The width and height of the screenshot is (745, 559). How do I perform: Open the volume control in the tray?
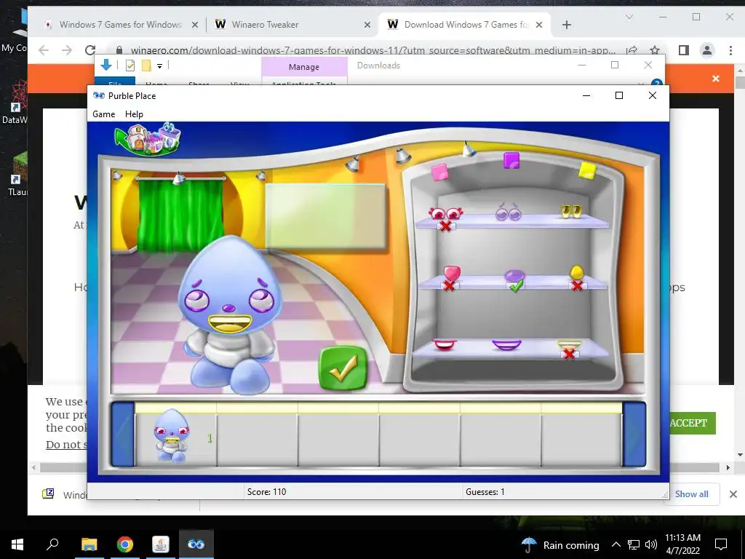[x=651, y=544]
